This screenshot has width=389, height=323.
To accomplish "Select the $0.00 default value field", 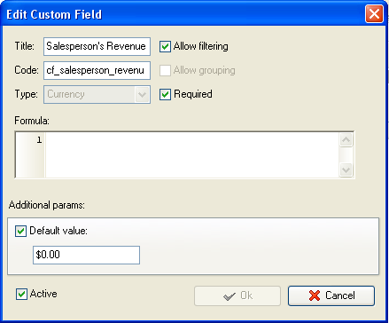I will tap(86, 255).
